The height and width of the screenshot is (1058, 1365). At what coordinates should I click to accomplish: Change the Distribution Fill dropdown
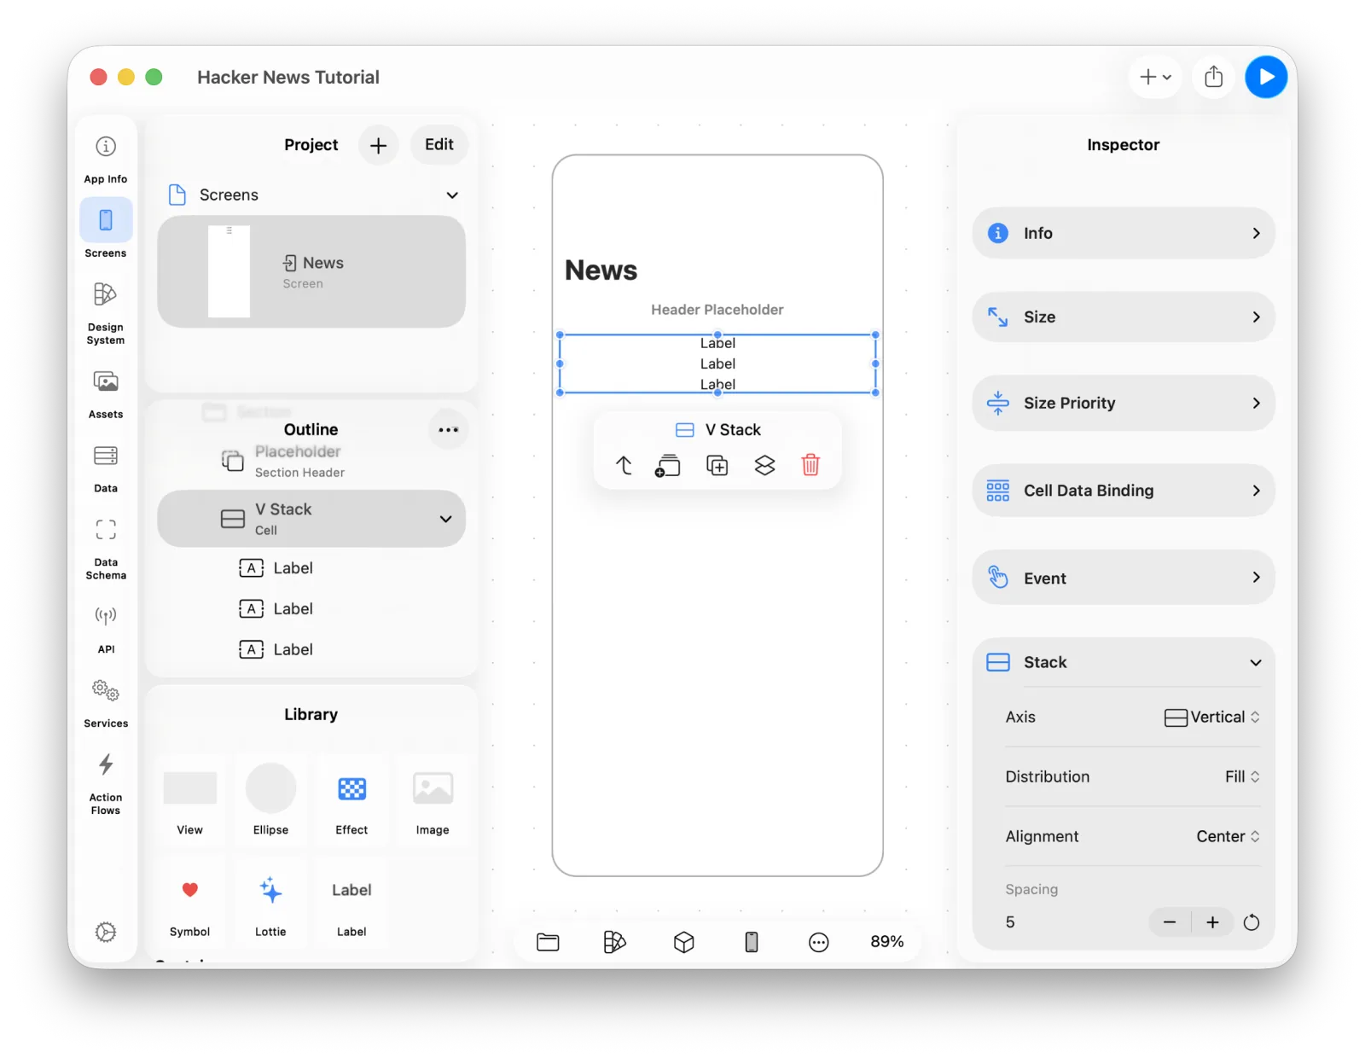[x=1242, y=777]
